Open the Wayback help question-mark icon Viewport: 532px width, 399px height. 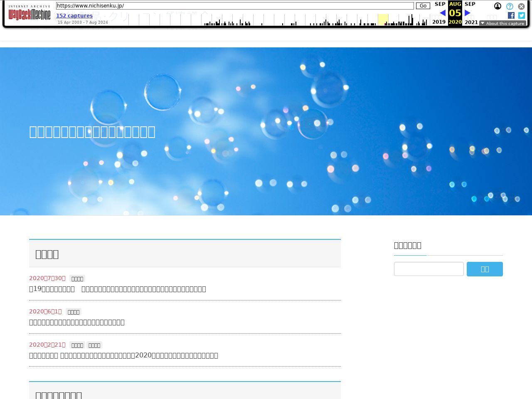510,6
